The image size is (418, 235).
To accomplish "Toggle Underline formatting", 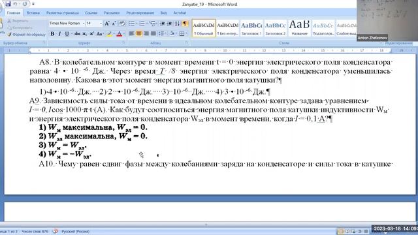I will [x=67, y=34].
